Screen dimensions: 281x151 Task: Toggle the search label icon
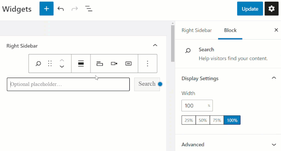[x=100, y=64]
